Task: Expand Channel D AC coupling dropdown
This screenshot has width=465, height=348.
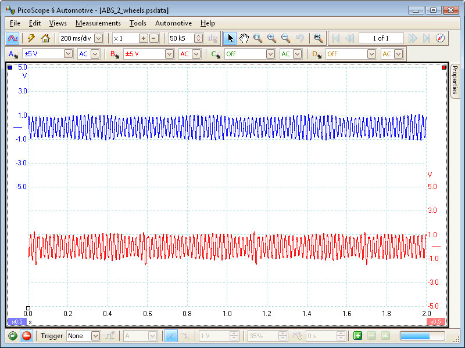Action: click(398, 54)
